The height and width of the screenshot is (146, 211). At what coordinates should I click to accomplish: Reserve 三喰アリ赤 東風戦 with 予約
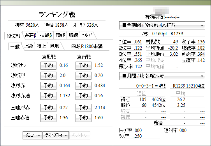point(48,108)
